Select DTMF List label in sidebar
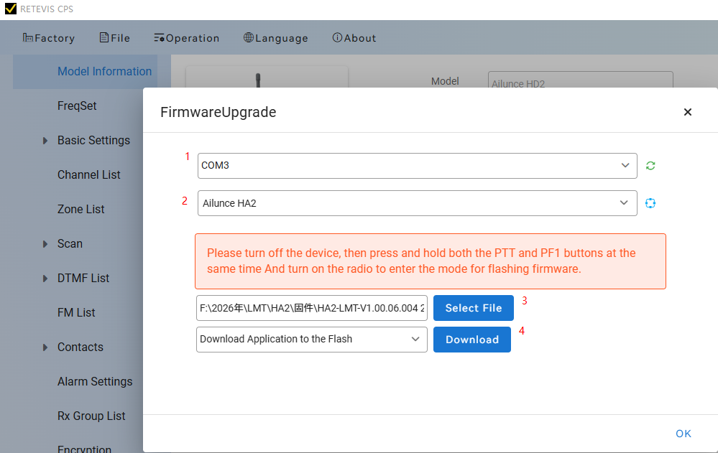This screenshot has height=453, width=718. point(83,279)
